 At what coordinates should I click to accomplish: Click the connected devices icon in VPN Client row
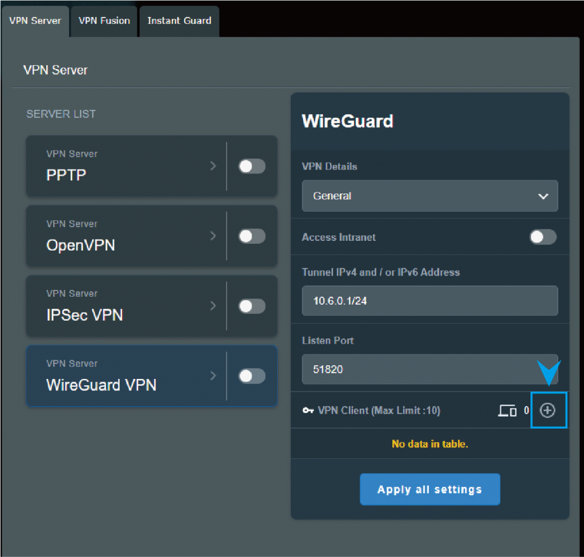coord(507,410)
